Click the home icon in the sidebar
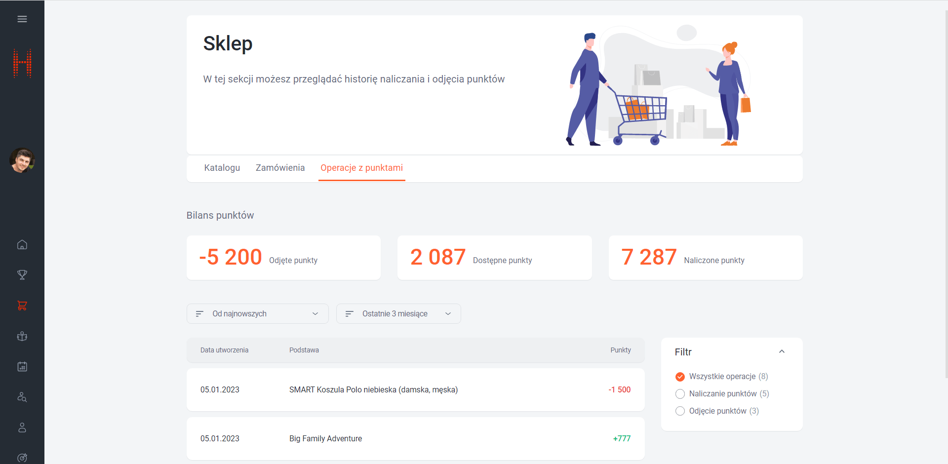This screenshot has width=948, height=464. 22,245
